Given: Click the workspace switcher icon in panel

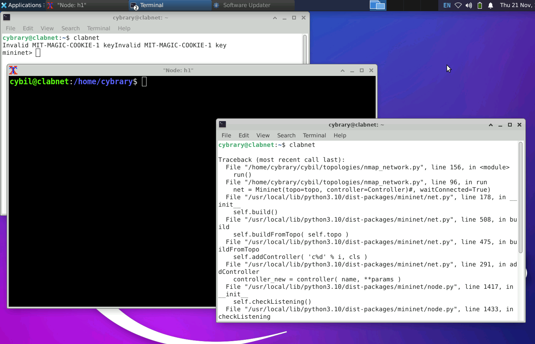Looking at the screenshot, I should [x=377, y=5].
